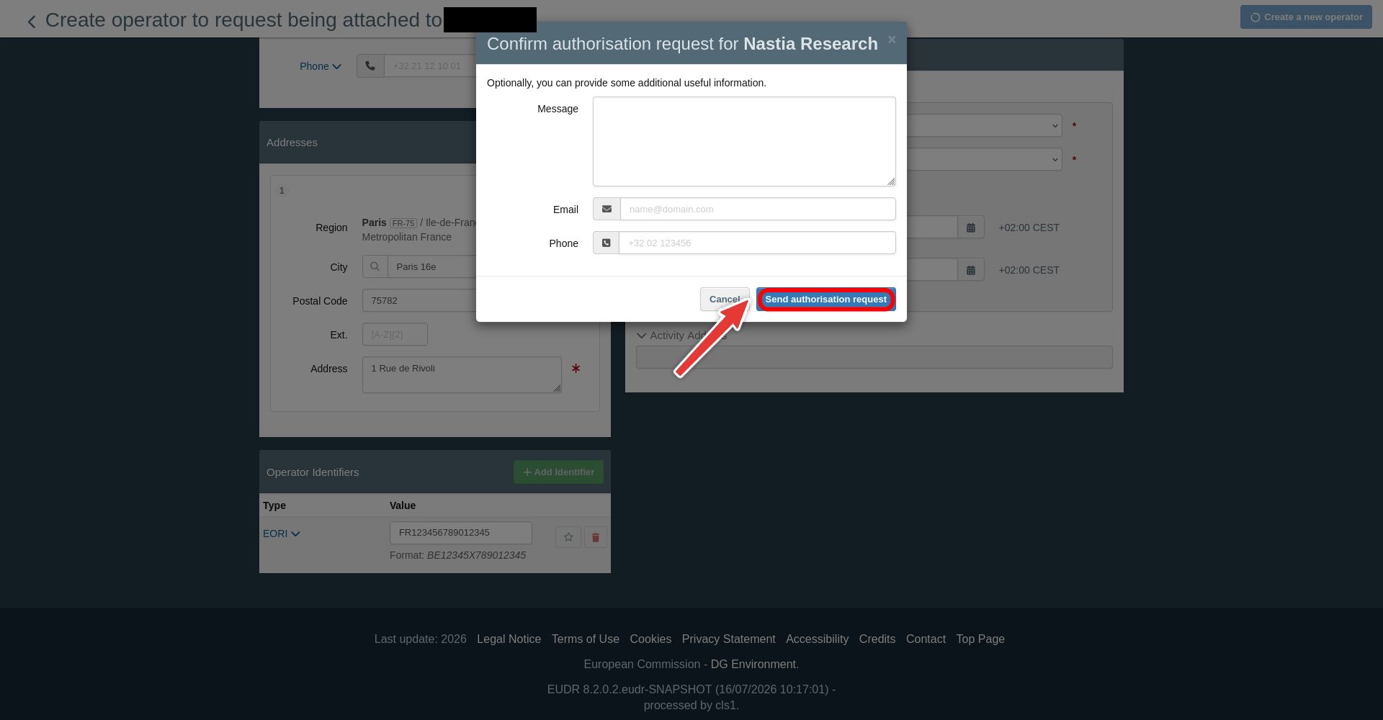Click the phone icon in dialog

(606, 243)
